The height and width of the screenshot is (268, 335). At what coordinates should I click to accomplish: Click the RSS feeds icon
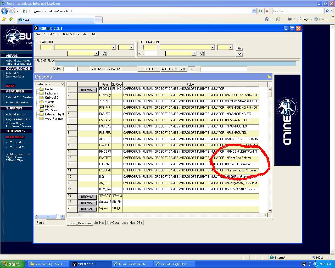[278, 19]
